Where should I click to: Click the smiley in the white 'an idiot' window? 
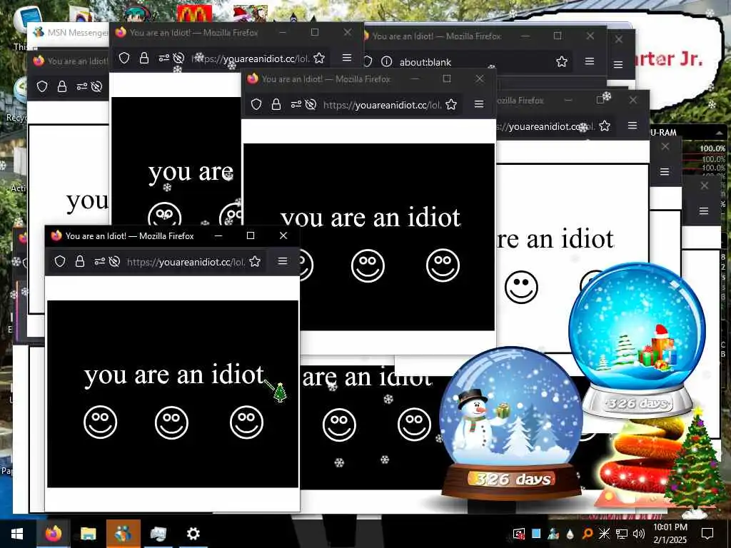tap(521, 287)
